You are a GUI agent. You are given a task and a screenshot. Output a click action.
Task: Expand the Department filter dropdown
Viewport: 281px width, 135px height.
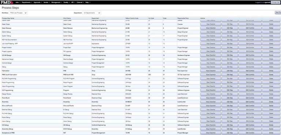(92, 13)
